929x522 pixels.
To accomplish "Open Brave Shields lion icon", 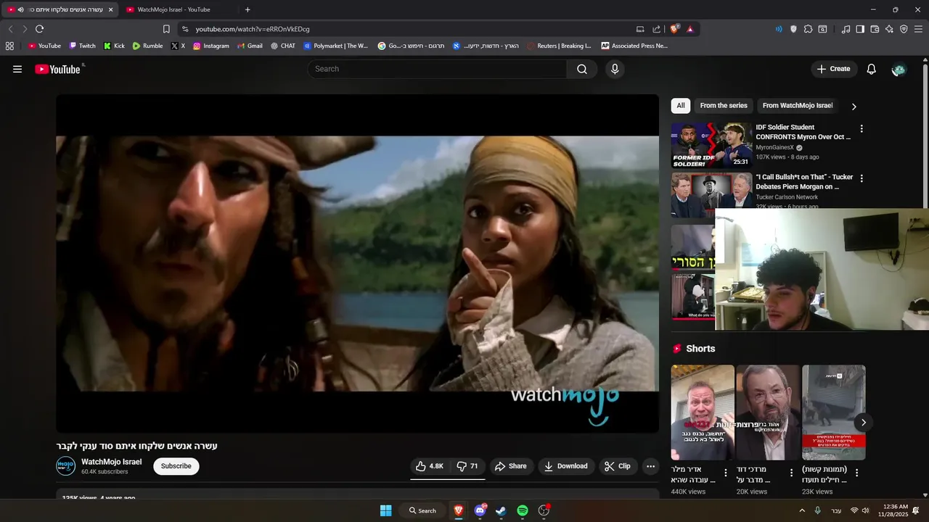I will (674, 29).
